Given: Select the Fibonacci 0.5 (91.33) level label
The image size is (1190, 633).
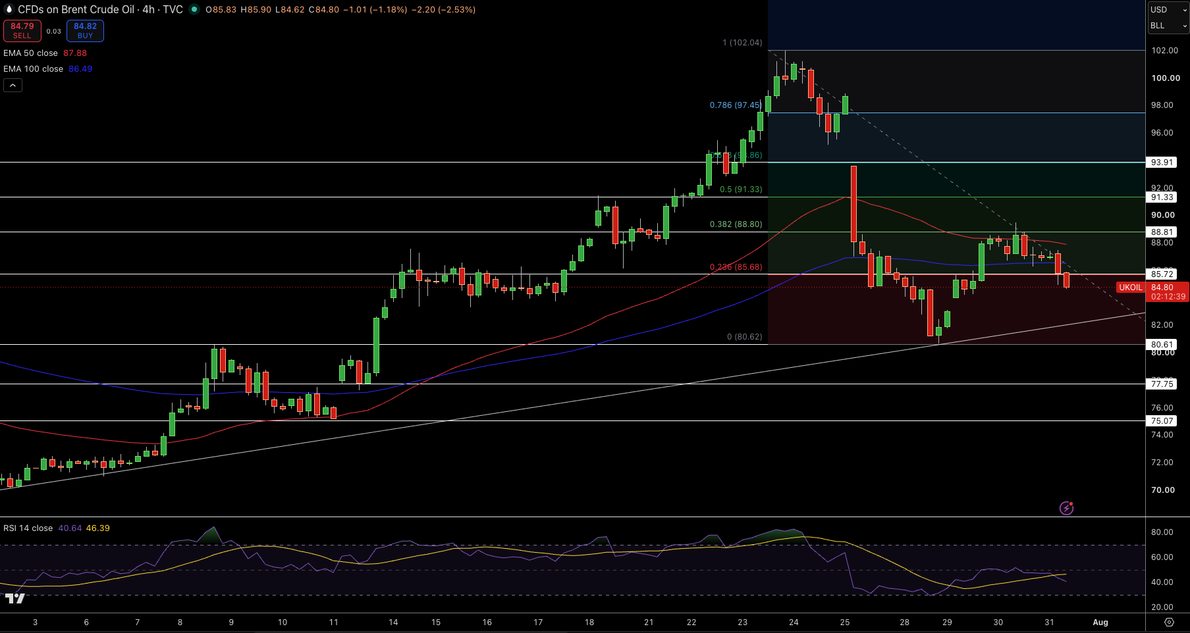Looking at the screenshot, I should click(x=741, y=190).
